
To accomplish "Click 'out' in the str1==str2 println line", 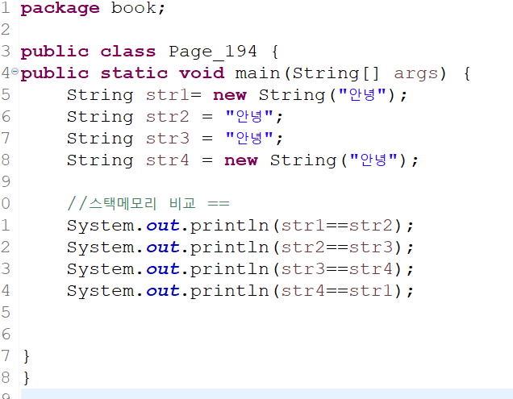I will point(163,226).
